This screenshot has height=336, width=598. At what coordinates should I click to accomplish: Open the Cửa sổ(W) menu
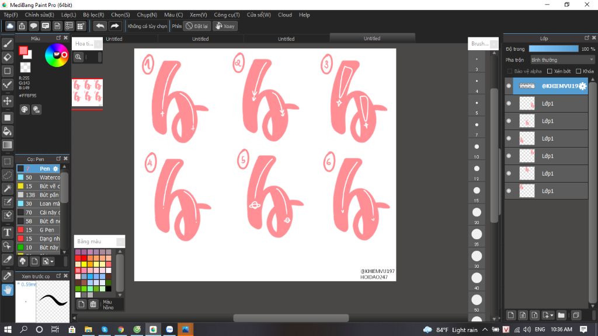pos(259,15)
